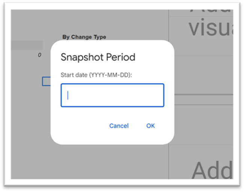Image resolution: width=245 pixels, height=192 pixels.
Task: Click the horizontal divider right of the dialog
Action: [x=203, y=95]
